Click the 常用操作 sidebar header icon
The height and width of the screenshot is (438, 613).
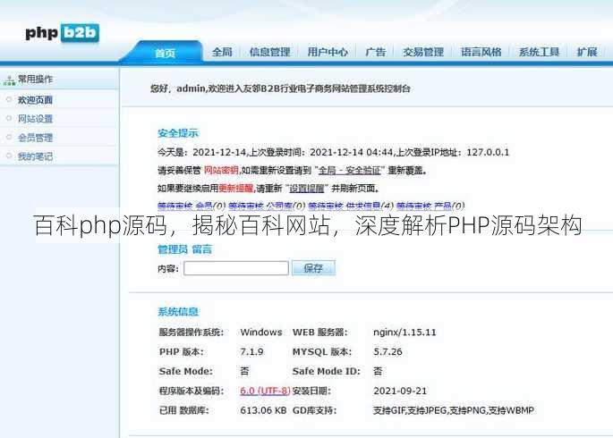click(9, 80)
